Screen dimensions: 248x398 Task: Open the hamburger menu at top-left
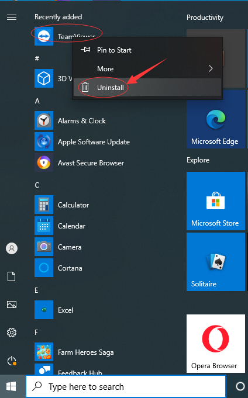(x=12, y=17)
